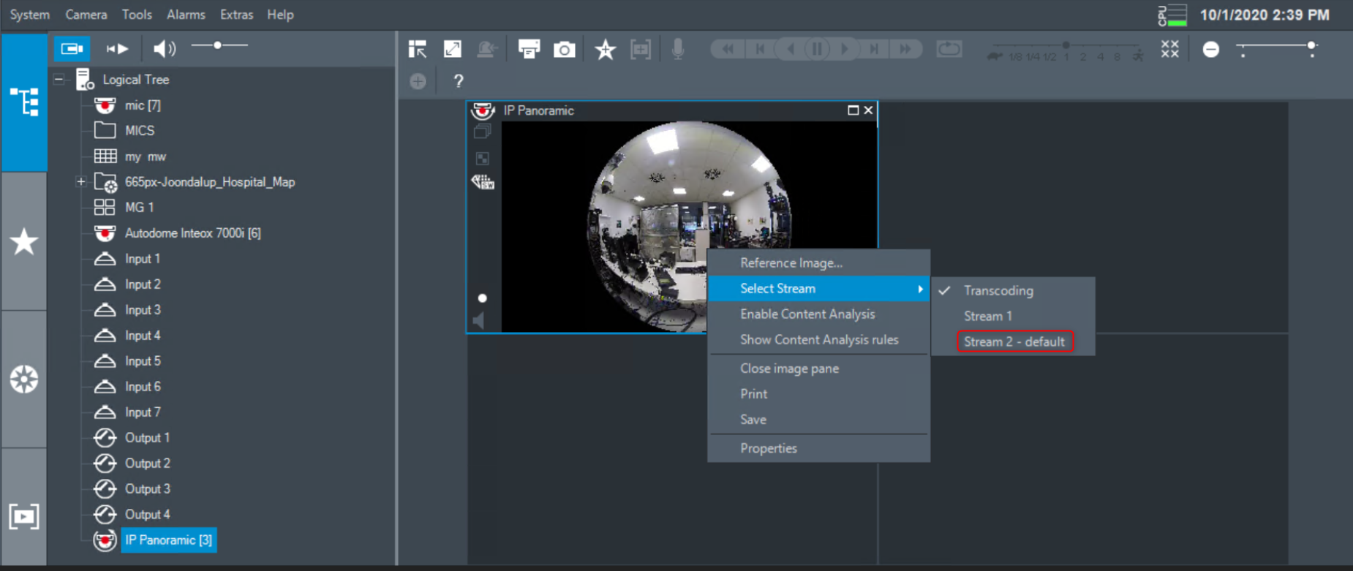Choose Stream 2 - default option

[x=1014, y=341]
